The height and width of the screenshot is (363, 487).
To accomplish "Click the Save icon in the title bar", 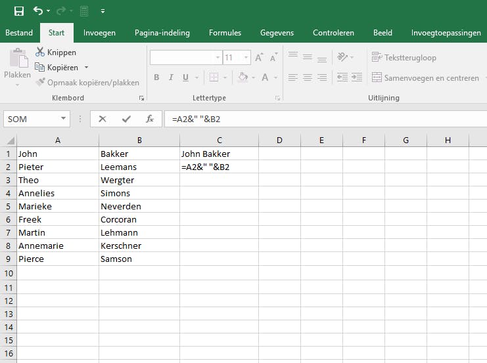I will [18, 11].
